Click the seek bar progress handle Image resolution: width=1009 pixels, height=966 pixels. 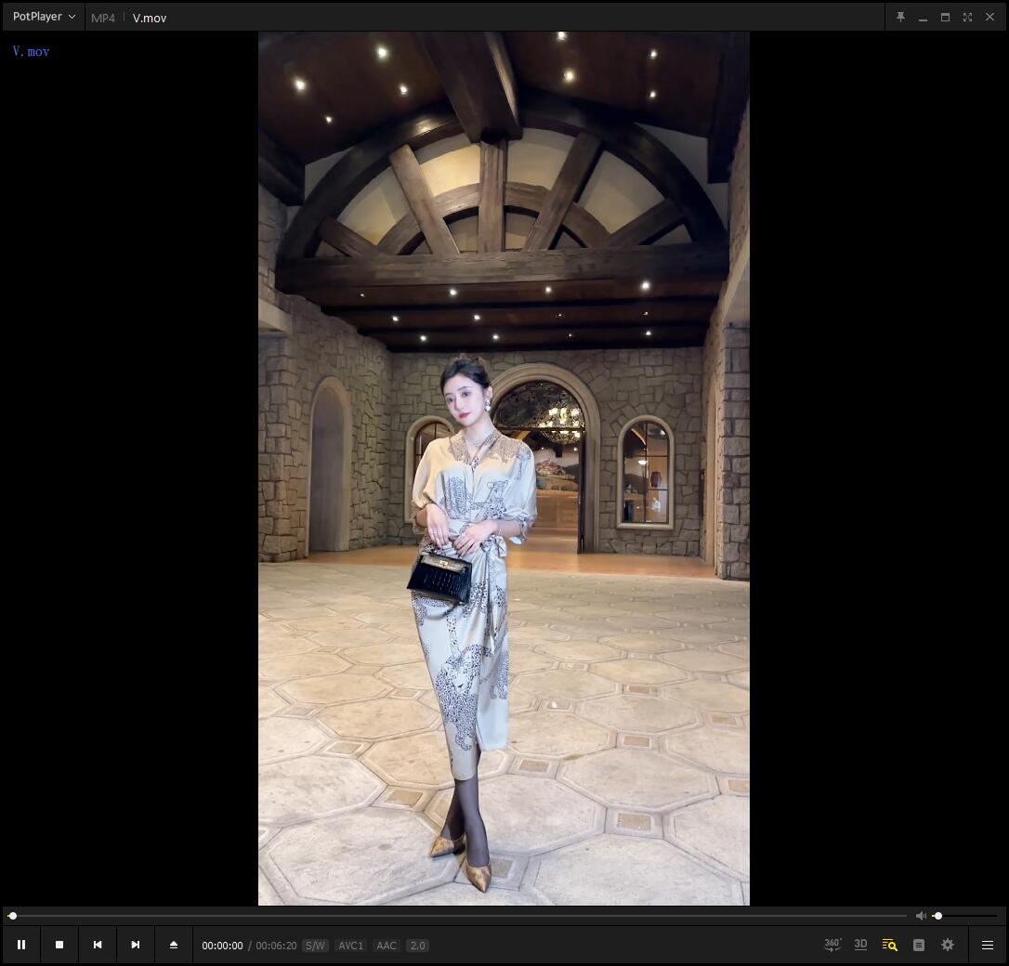(12, 915)
